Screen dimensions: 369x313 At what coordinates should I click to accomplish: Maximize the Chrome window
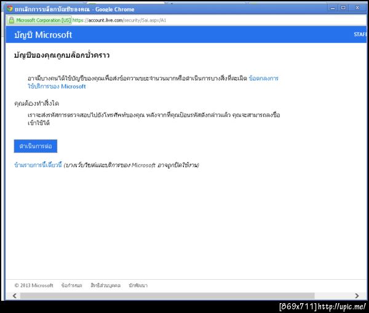pos(343,8)
